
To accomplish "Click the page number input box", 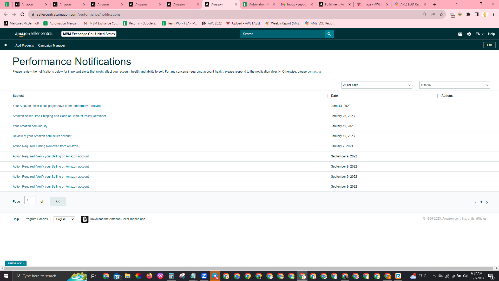I will (30, 200).
